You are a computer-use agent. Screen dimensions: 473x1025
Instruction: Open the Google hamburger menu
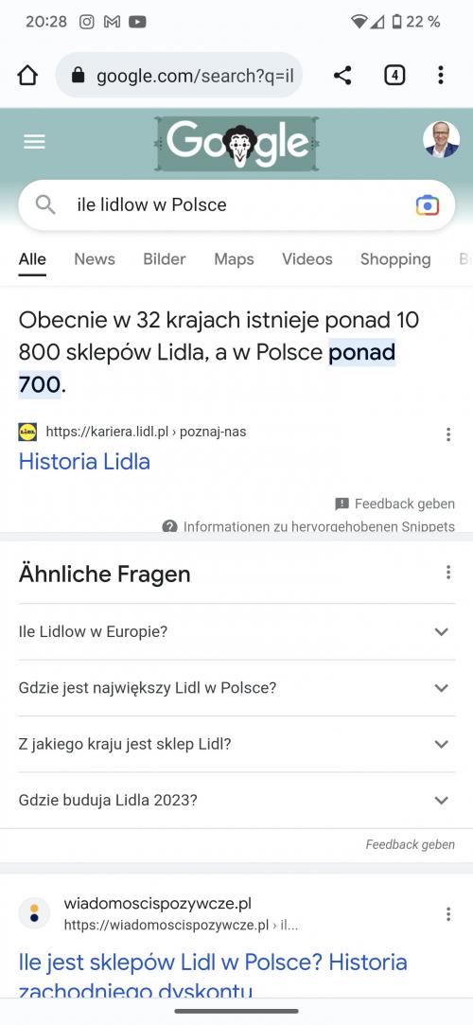[35, 142]
